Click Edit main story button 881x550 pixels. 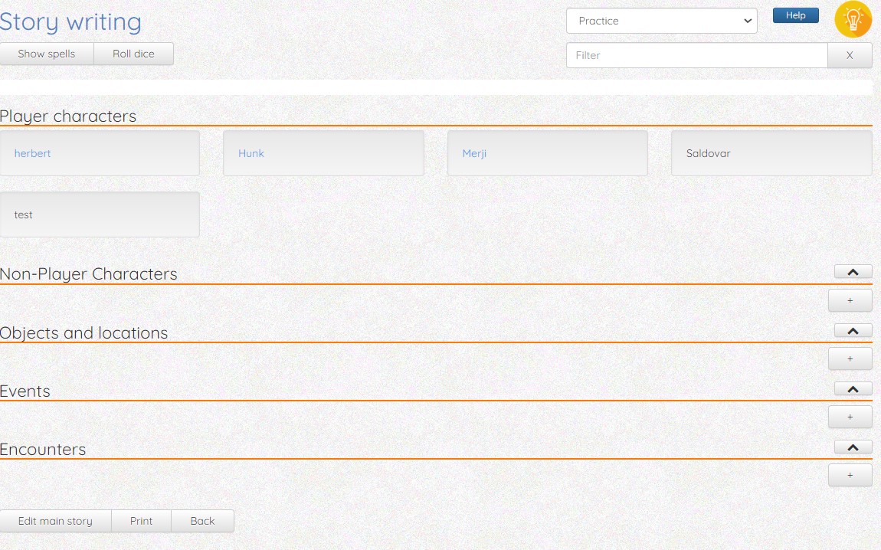point(55,521)
